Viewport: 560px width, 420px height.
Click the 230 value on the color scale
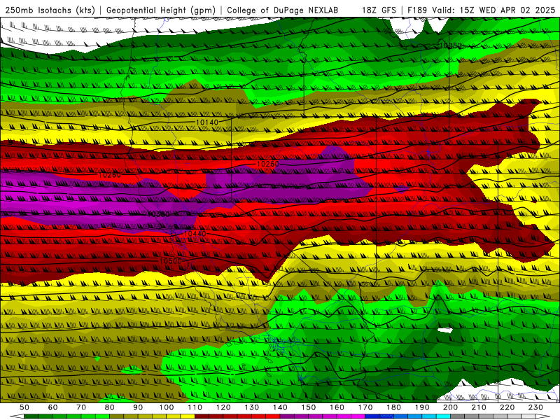click(x=535, y=407)
